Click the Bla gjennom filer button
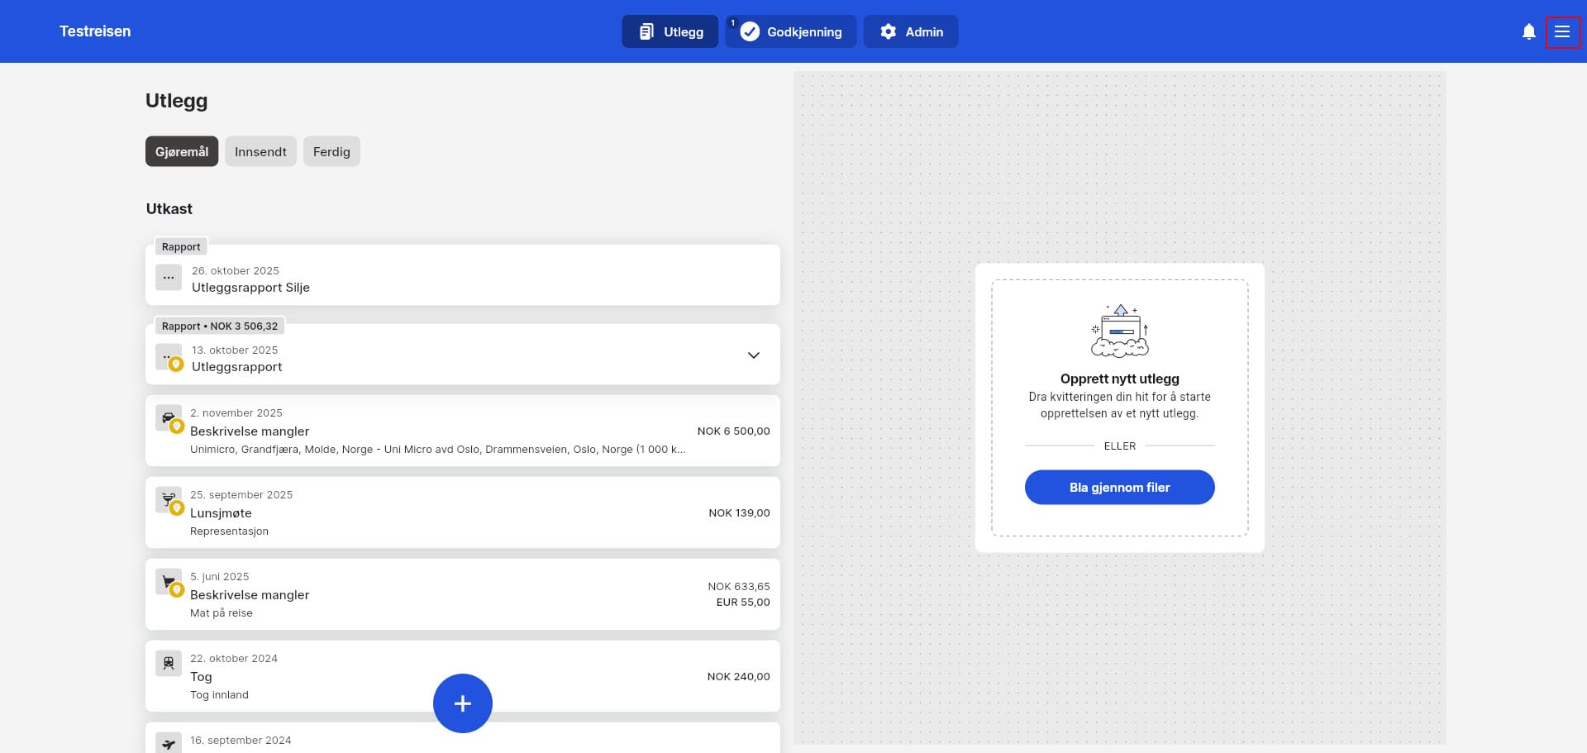 click(1119, 488)
